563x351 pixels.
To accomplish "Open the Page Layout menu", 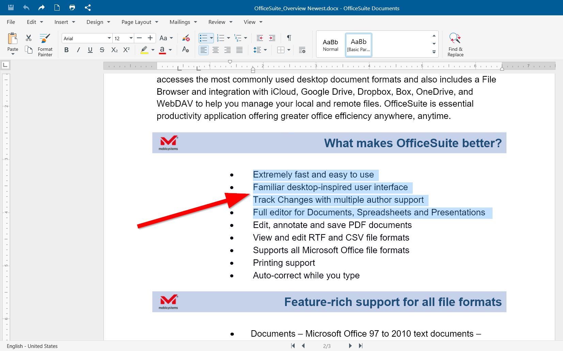I will point(140,22).
